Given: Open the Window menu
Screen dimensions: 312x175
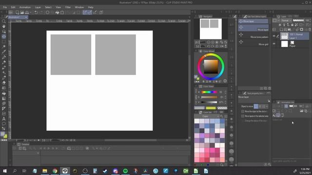Looking at the screenshot, I should pos(79,7).
